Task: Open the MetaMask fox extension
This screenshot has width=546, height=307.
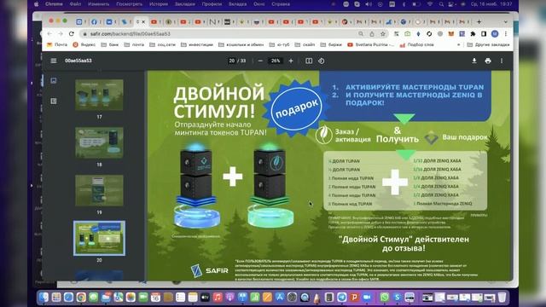Action: pyautogui.click(x=451, y=34)
